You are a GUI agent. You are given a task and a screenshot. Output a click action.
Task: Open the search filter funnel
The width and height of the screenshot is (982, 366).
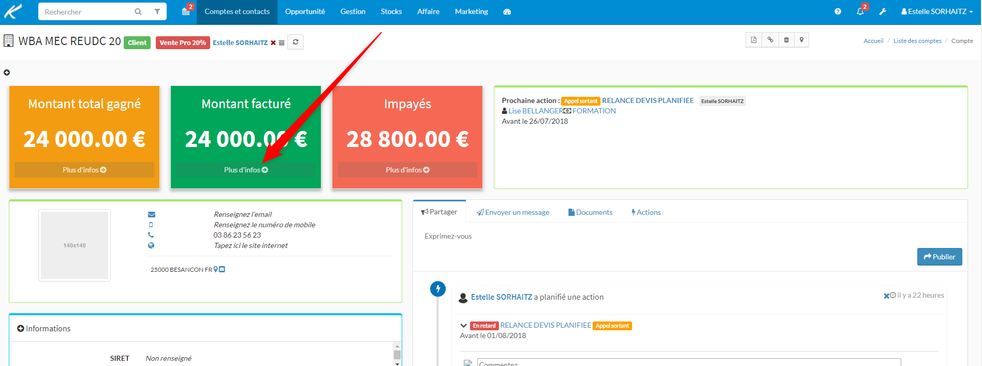coord(157,11)
